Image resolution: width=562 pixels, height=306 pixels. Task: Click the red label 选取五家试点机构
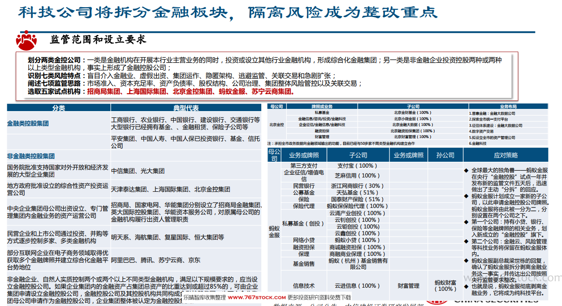coord(54,91)
